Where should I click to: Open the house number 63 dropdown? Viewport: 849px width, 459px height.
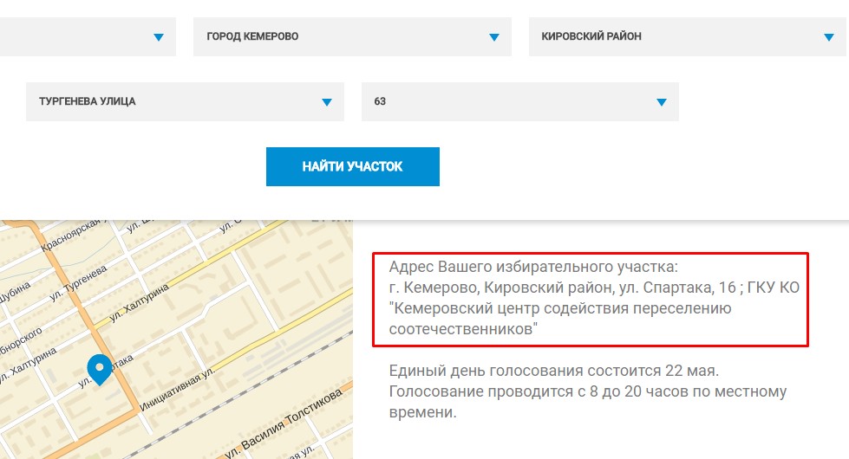point(519,101)
